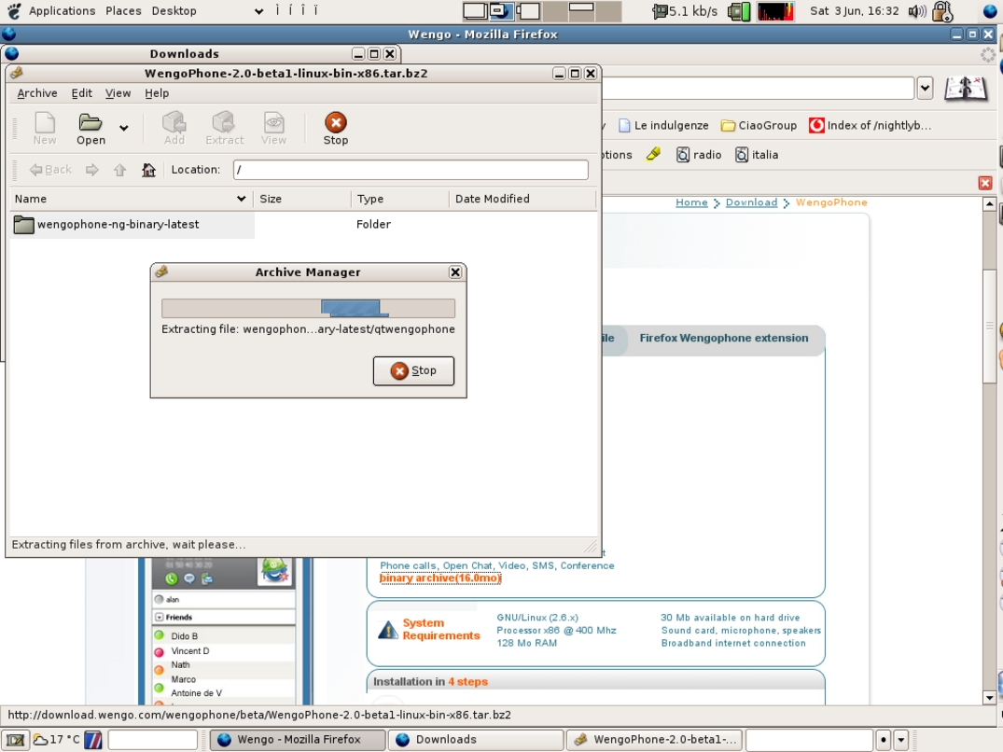The height and width of the screenshot is (752, 1003).
Task: Click the Up one level arrow
Action: coord(119,170)
